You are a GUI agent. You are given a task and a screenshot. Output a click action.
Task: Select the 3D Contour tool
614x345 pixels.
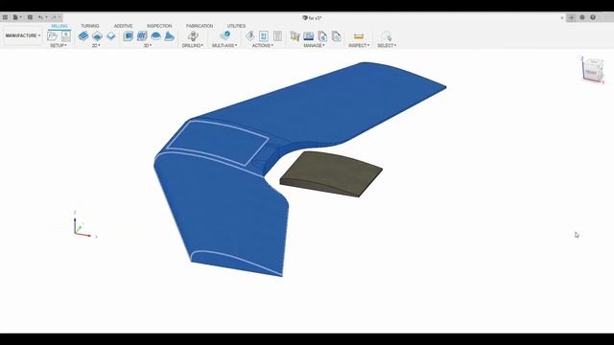[169, 36]
